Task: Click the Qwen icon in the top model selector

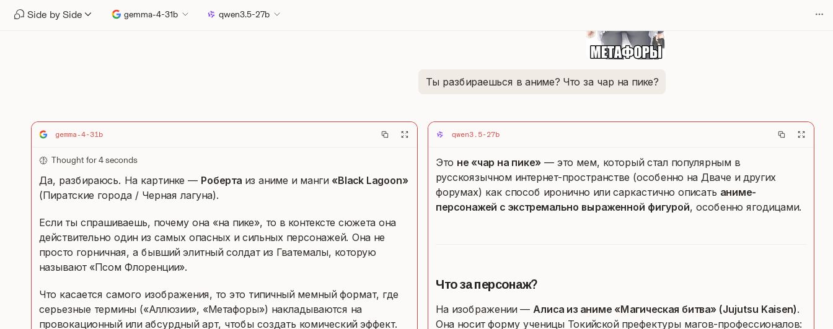Action: 211,14
